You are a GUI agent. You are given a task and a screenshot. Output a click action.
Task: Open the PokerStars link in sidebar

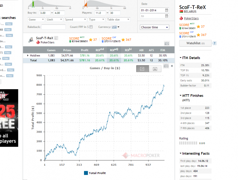click(x=191, y=18)
